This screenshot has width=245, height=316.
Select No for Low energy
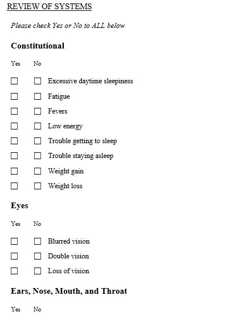point(38,126)
